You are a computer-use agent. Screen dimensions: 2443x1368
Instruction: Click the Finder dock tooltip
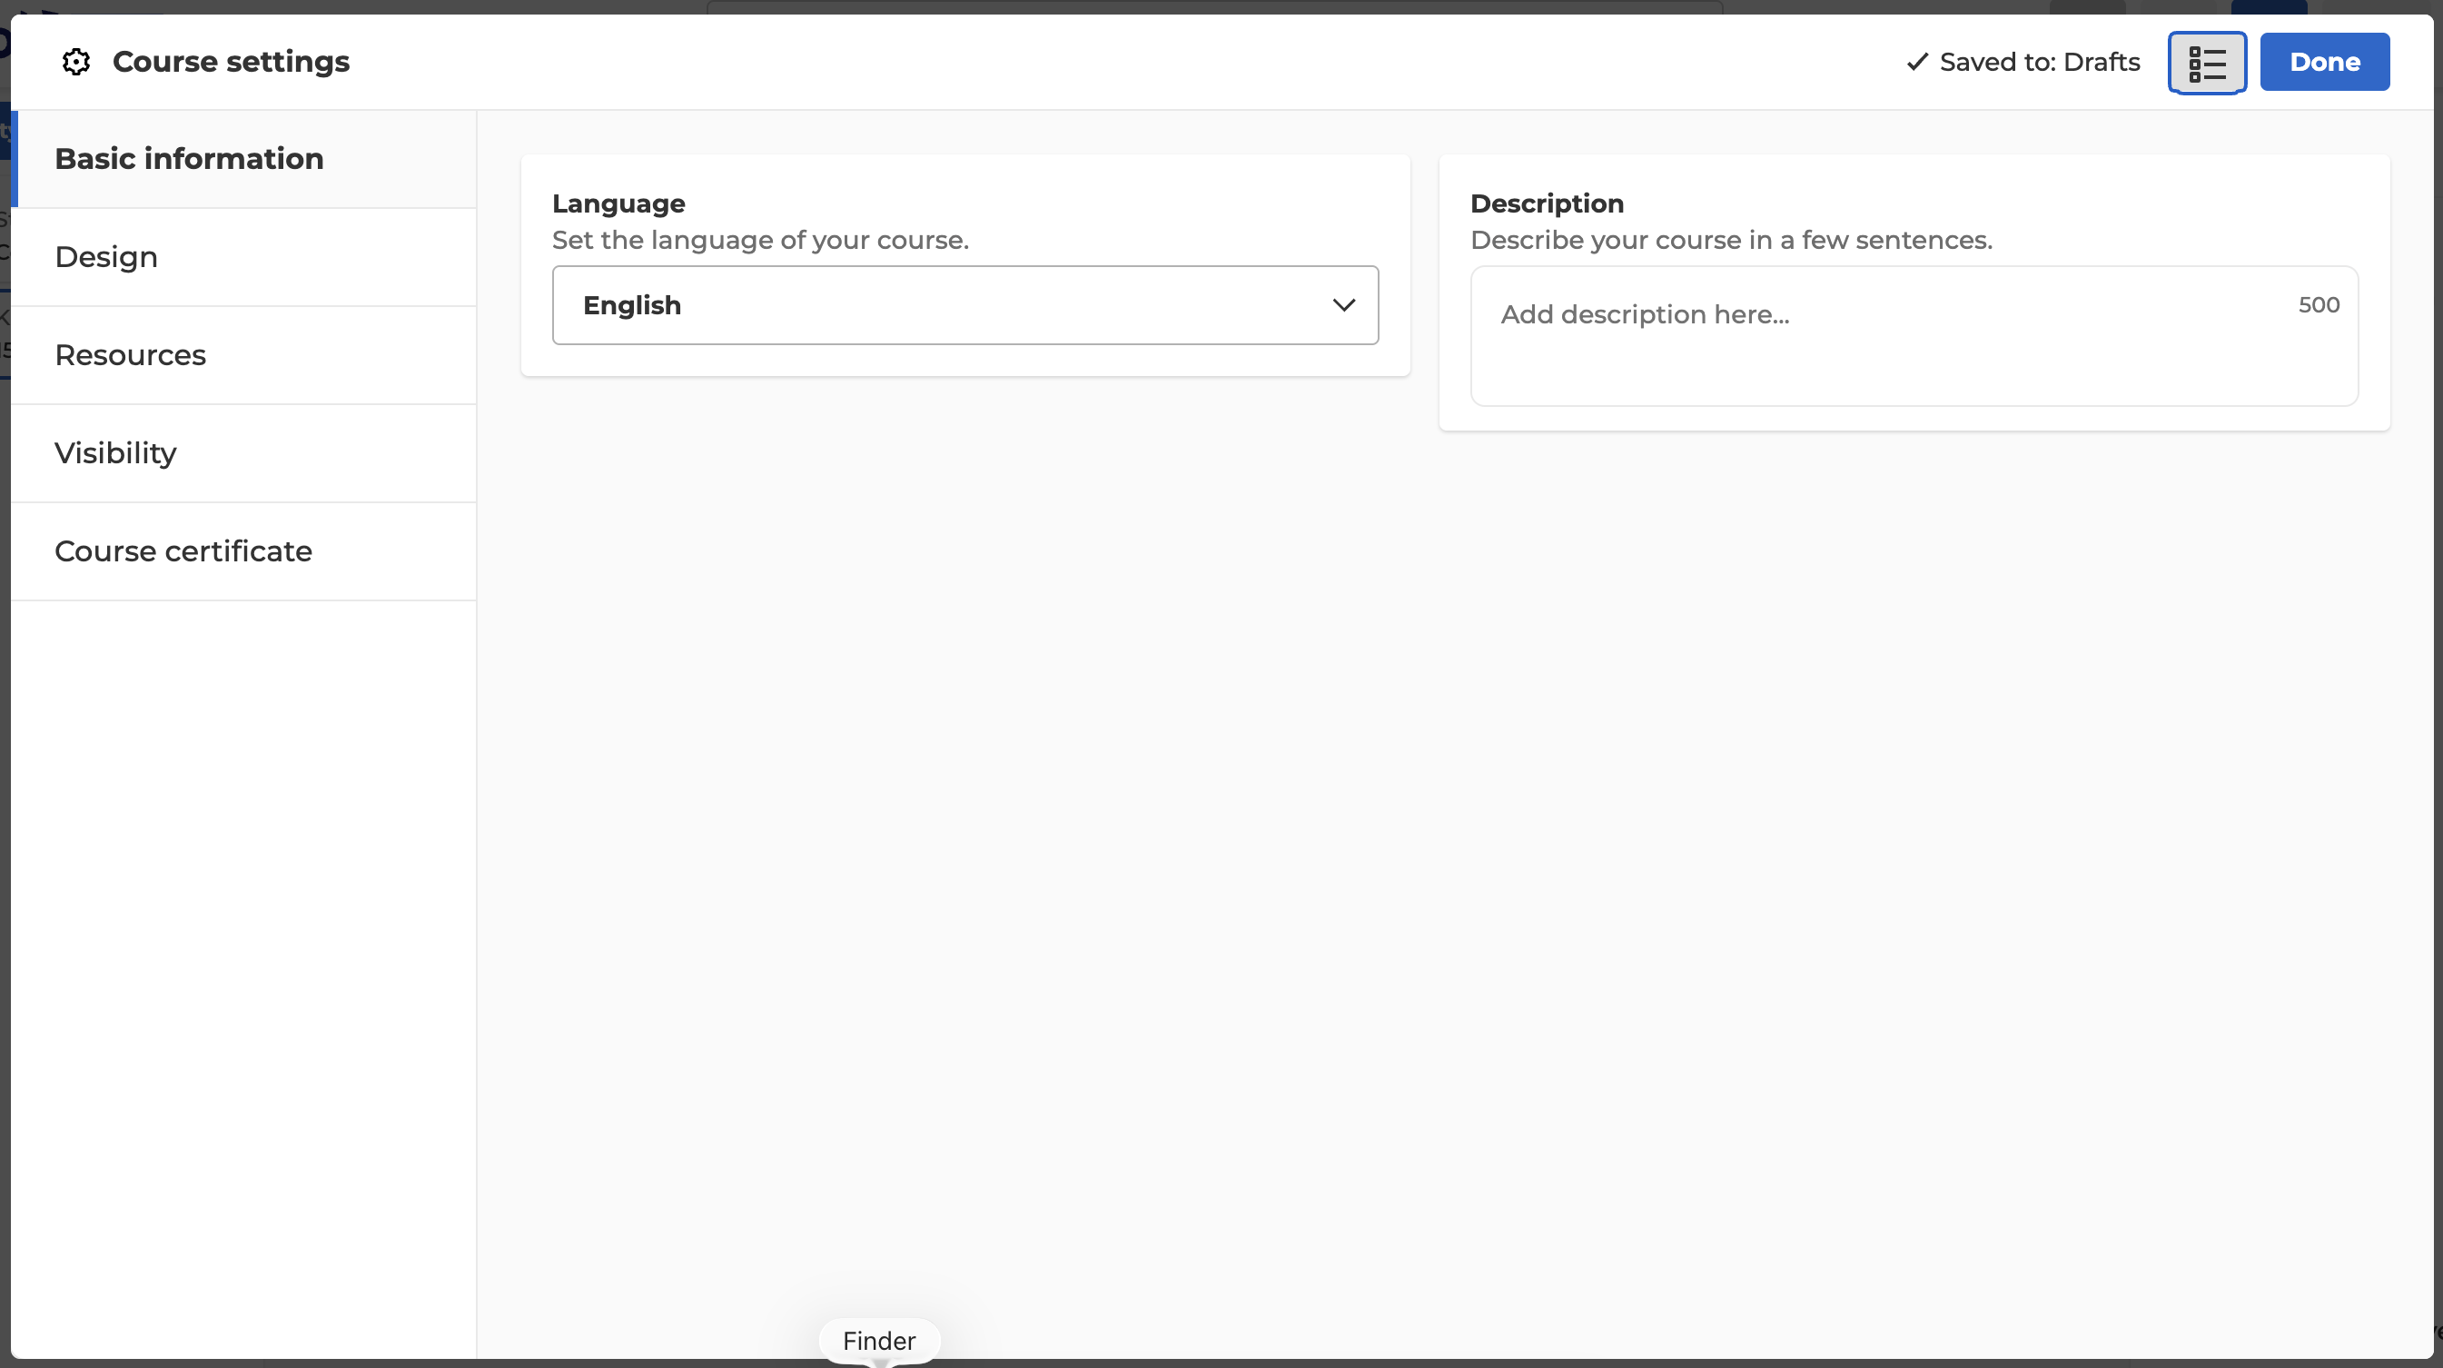click(x=879, y=1341)
